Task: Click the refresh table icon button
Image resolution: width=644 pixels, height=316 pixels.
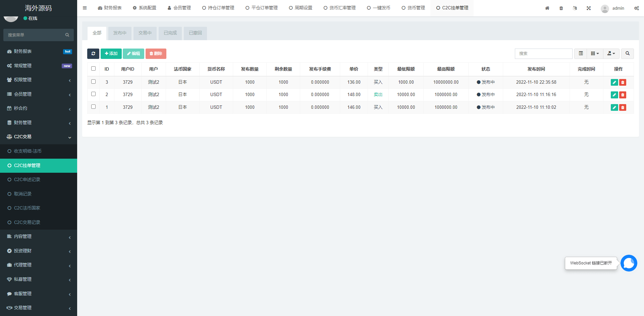Action: coord(93,54)
